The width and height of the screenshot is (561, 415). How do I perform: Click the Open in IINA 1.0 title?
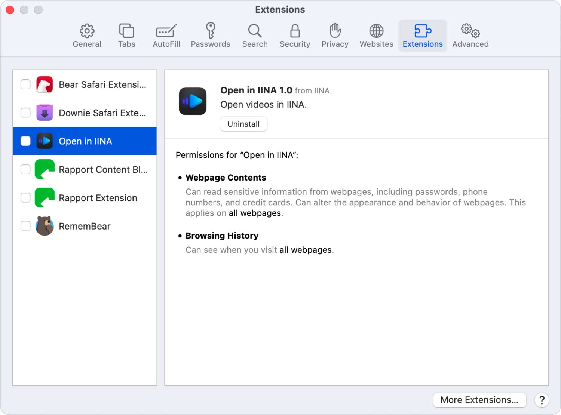pyautogui.click(x=256, y=90)
